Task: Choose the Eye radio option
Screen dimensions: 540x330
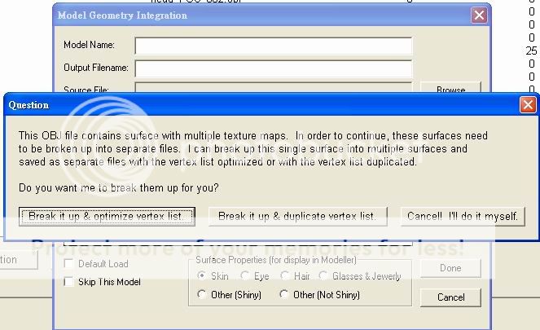Action: [x=244, y=276]
